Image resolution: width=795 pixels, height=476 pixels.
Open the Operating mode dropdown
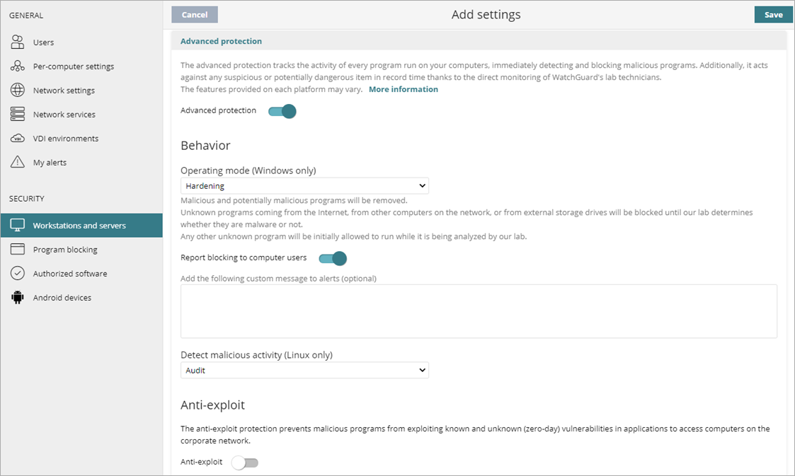click(304, 185)
